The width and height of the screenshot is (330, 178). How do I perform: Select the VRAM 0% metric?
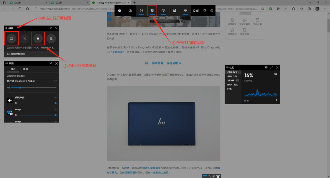233,80
